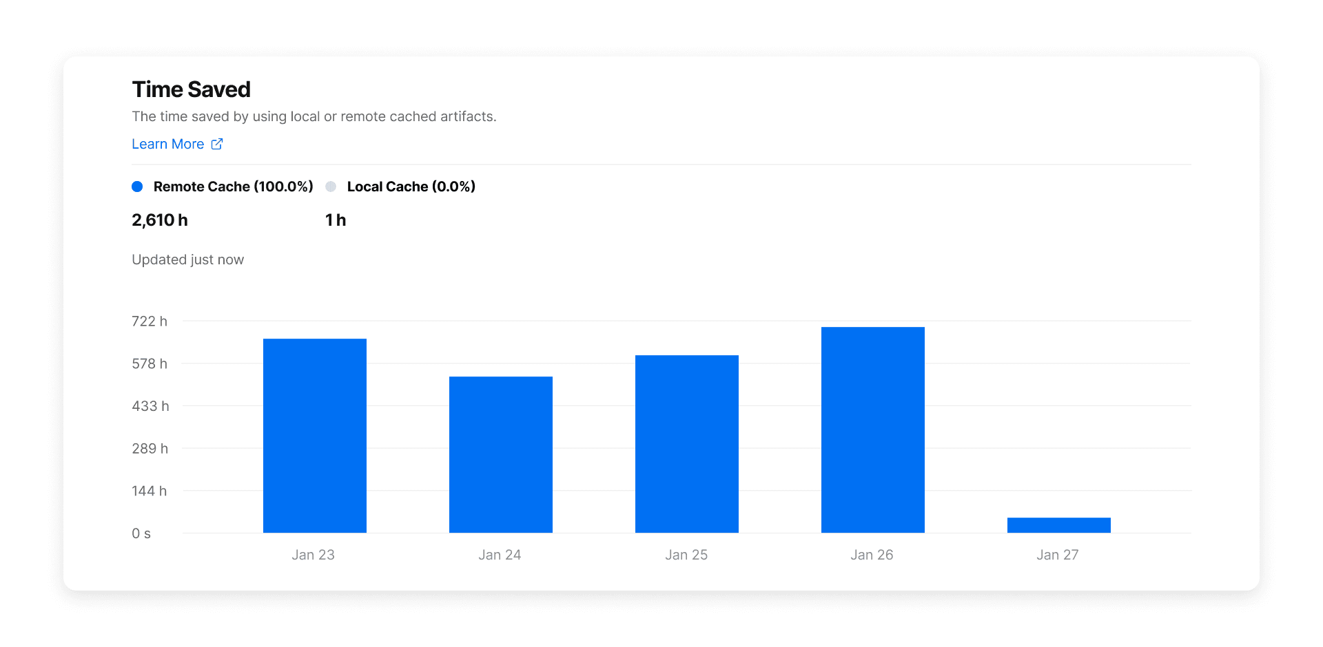The image size is (1323, 647).
Task: Click the 1 h Local Cache value
Action: pos(336,220)
